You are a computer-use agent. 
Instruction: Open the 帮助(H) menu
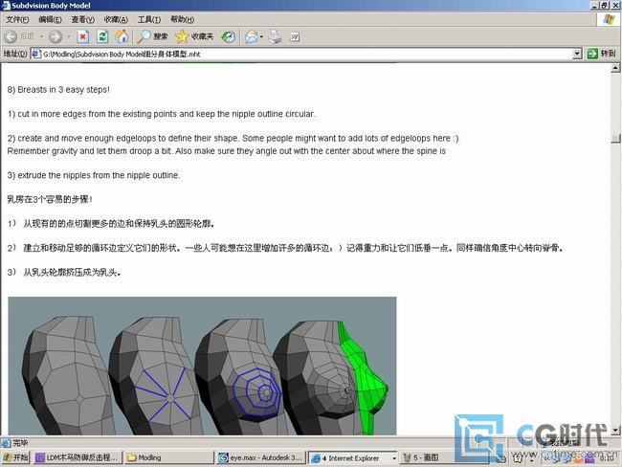[182, 19]
